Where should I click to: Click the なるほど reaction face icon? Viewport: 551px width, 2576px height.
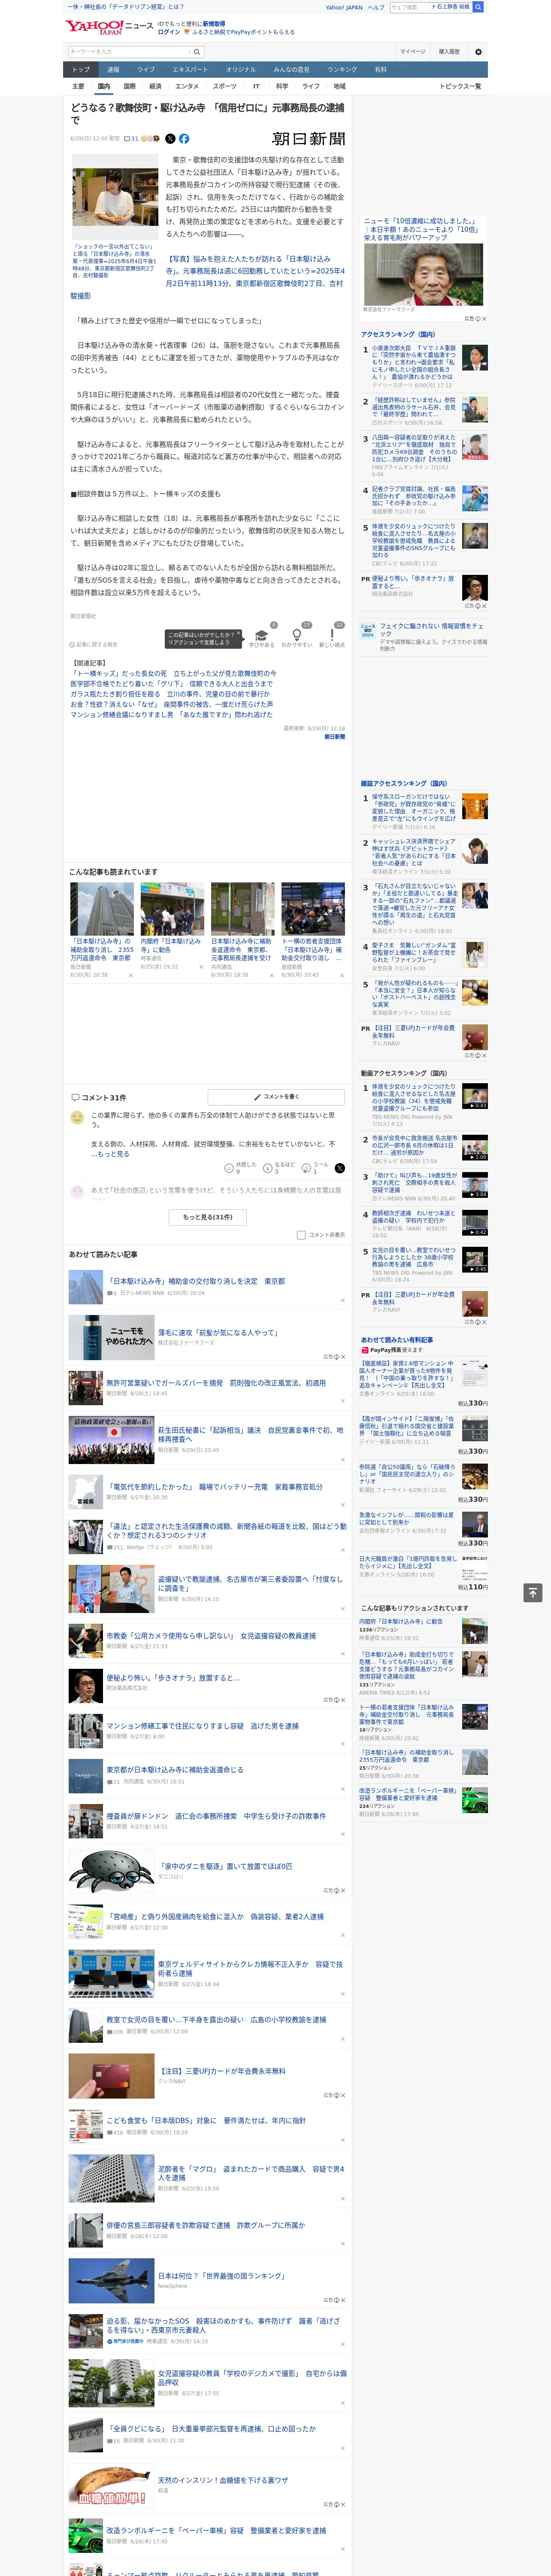(x=268, y=1168)
